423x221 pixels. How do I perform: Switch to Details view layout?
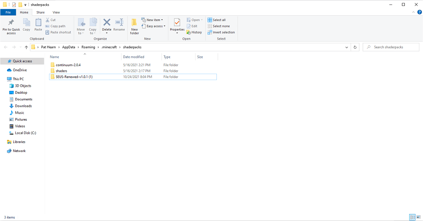click(412, 217)
